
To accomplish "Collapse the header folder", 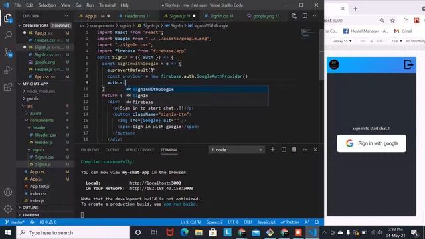I will [39, 127].
